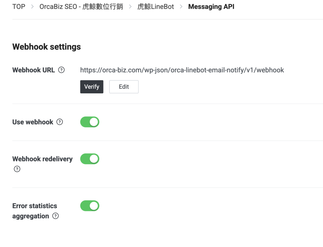
Task: Open the Use webhook help tooltip icon
Action: click(x=60, y=122)
